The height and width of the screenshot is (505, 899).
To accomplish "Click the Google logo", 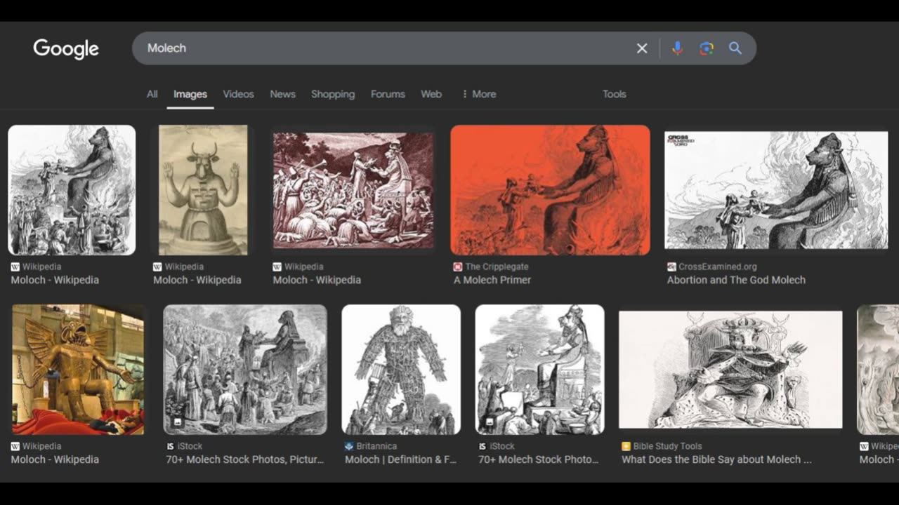I will (66, 48).
